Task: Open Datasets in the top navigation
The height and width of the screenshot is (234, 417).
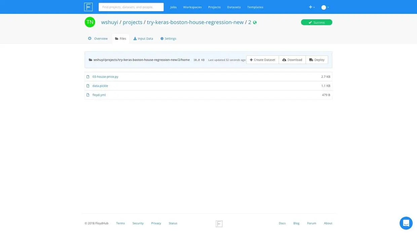Action: tap(234, 7)
